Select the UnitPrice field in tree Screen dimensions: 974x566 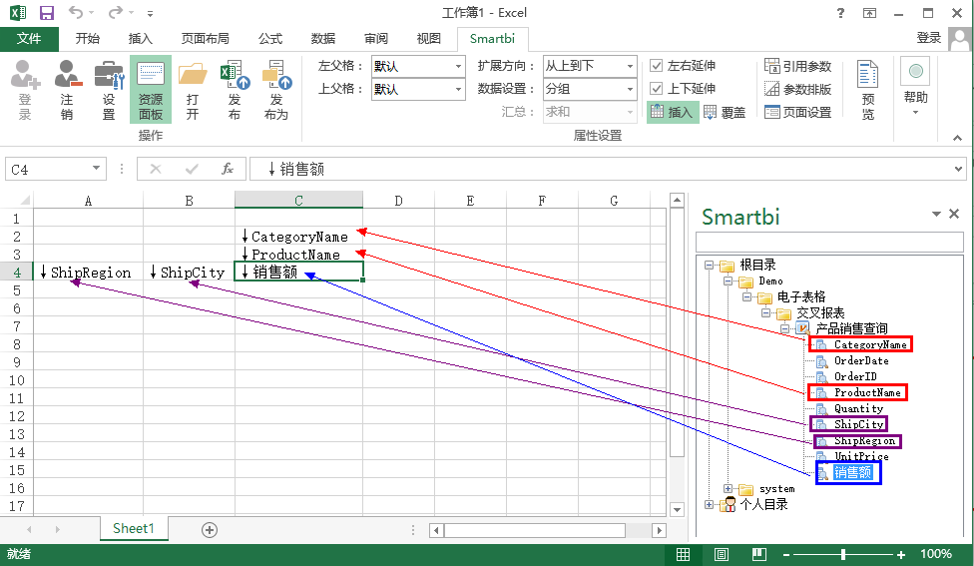pos(861,456)
